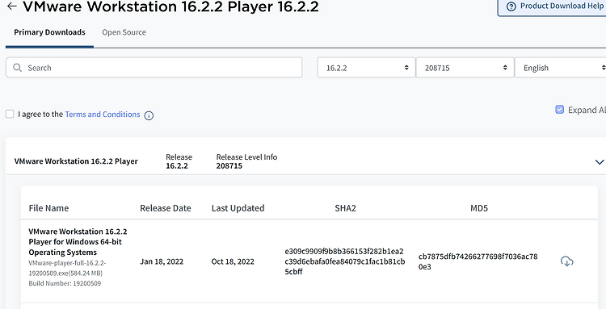The height and width of the screenshot is (309, 606).
Task: Click the help question mark icon
Action: 511,6
